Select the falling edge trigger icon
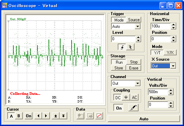The width and height of the screenshot is (184, 126). [x=130, y=47]
